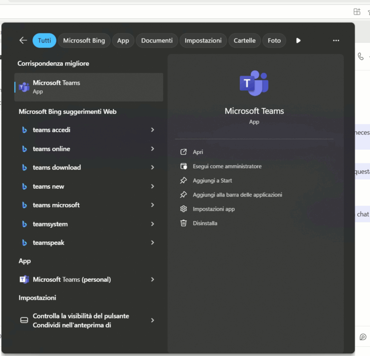370x356 pixels.
Task: Click the run as administrator icon
Action: 183,166
